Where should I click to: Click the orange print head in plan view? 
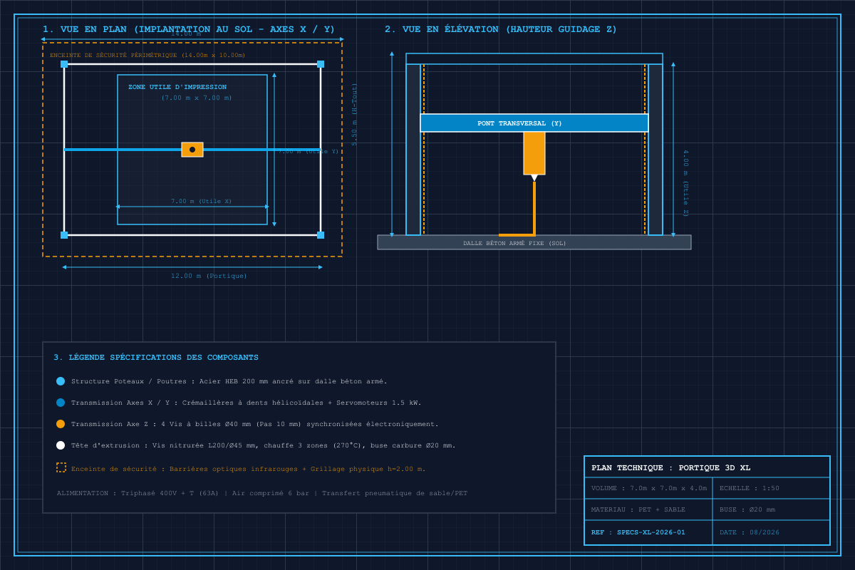tap(192, 150)
